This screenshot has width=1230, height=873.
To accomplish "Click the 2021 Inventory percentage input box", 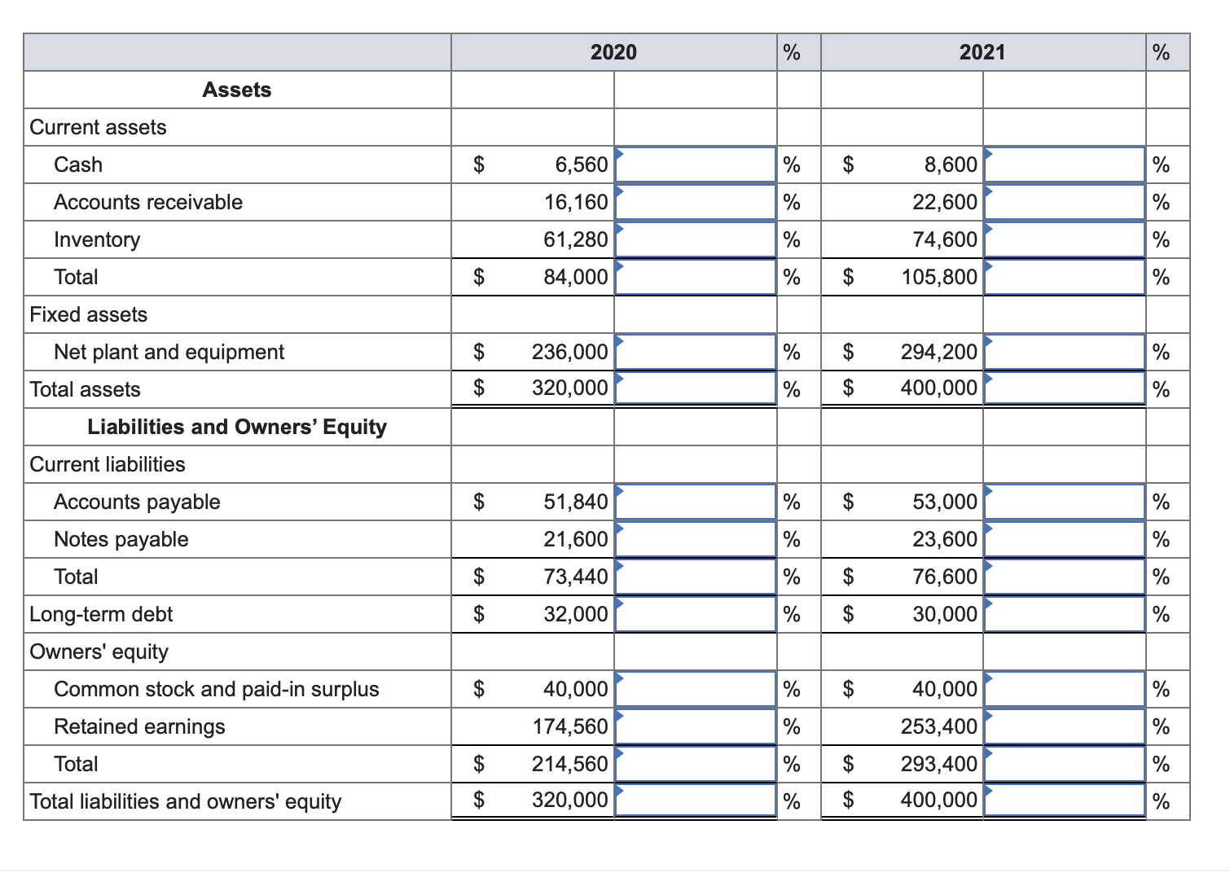I will (x=1065, y=239).
